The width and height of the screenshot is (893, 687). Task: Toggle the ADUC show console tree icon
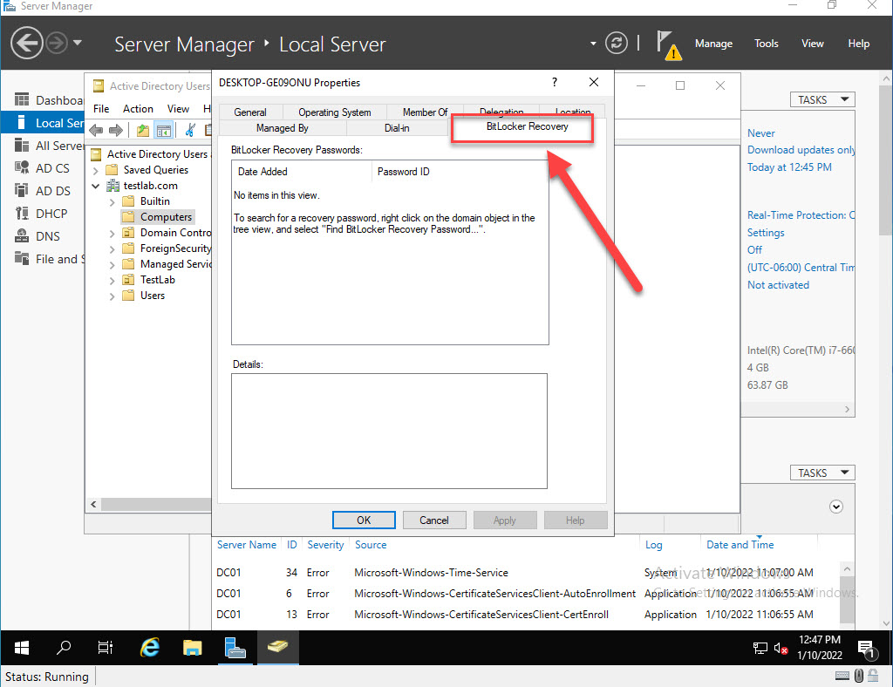(x=163, y=131)
